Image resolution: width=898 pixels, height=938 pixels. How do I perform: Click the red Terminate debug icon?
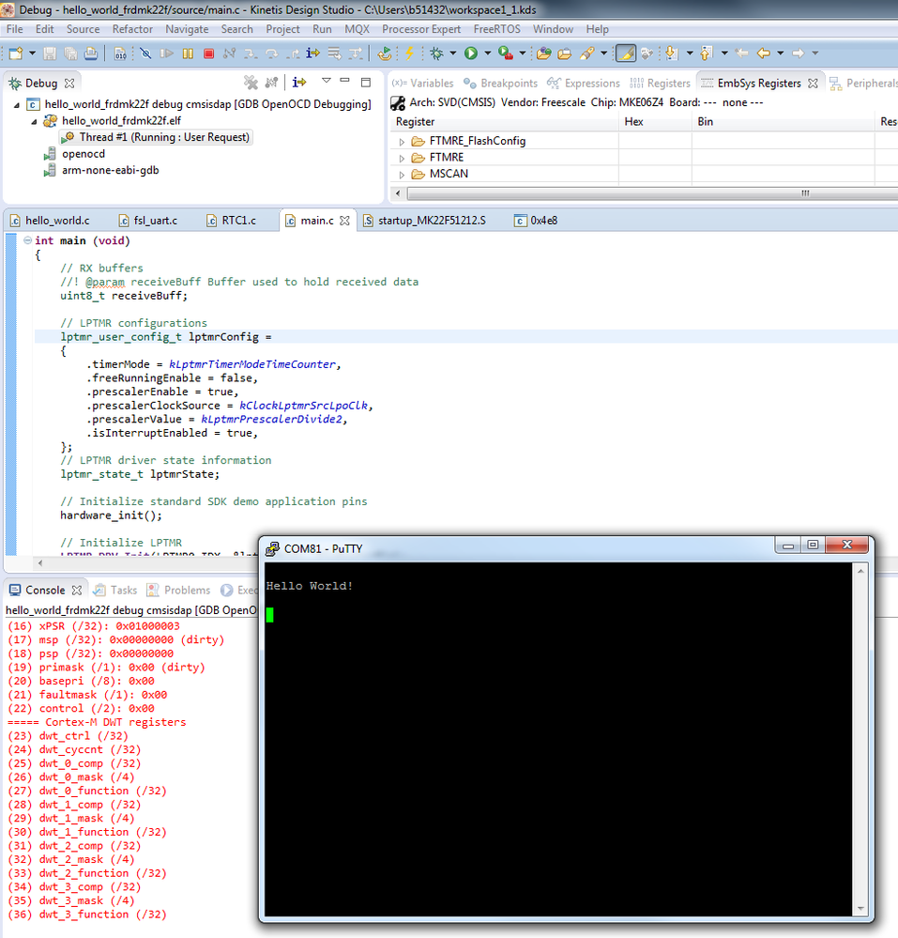coord(208,54)
